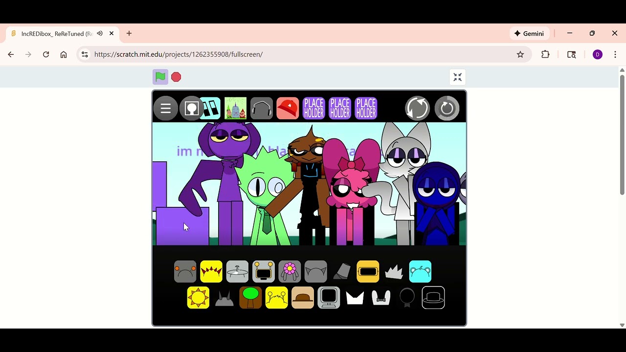The height and width of the screenshot is (352, 626).
Task: Open a new browser tab
Action: pyautogui.click(x=129, y=33)
